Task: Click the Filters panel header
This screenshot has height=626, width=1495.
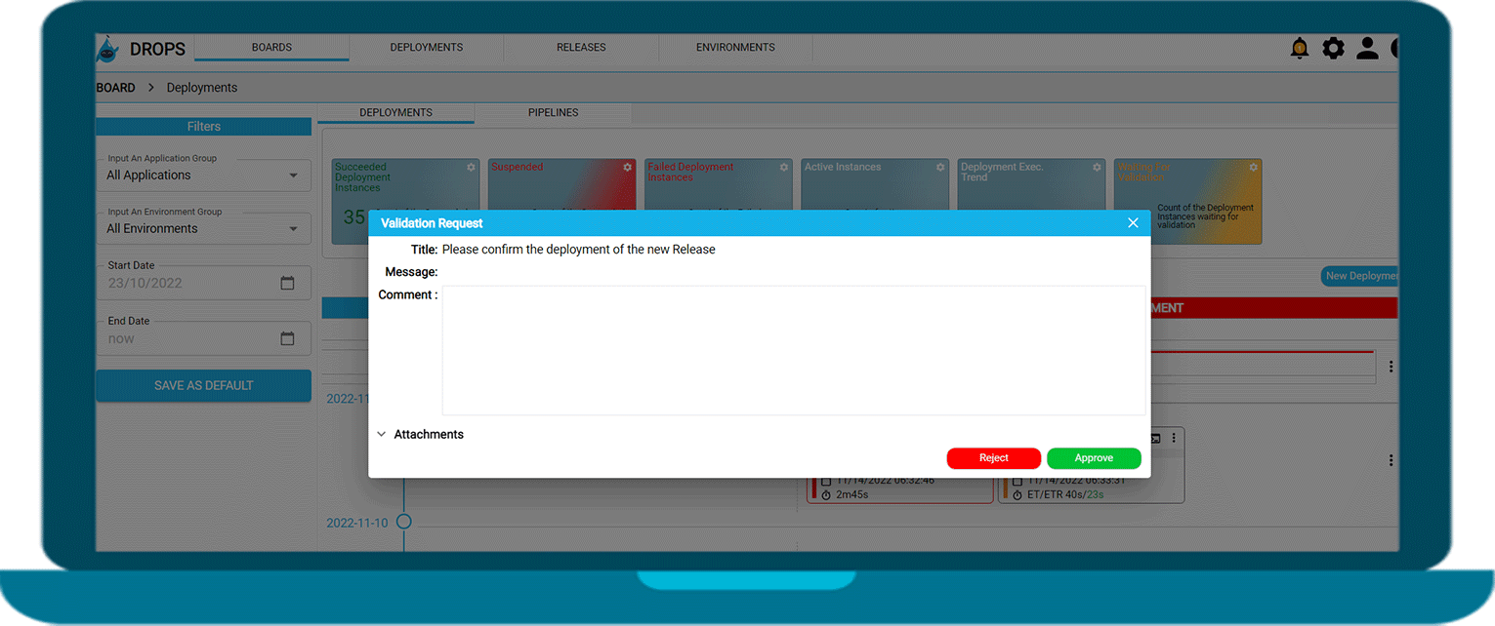Action: click(203, 127)
